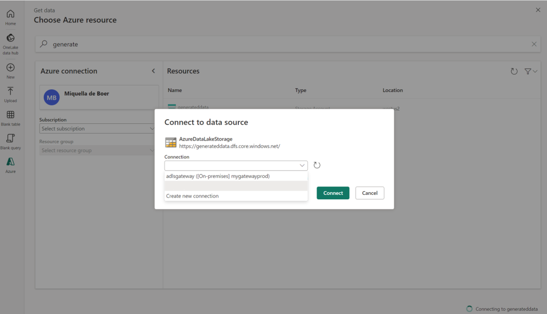The width and height of the screenshot is (547, 314).
Task: Open the Resources filter menu
Action: tap(530, 71)
